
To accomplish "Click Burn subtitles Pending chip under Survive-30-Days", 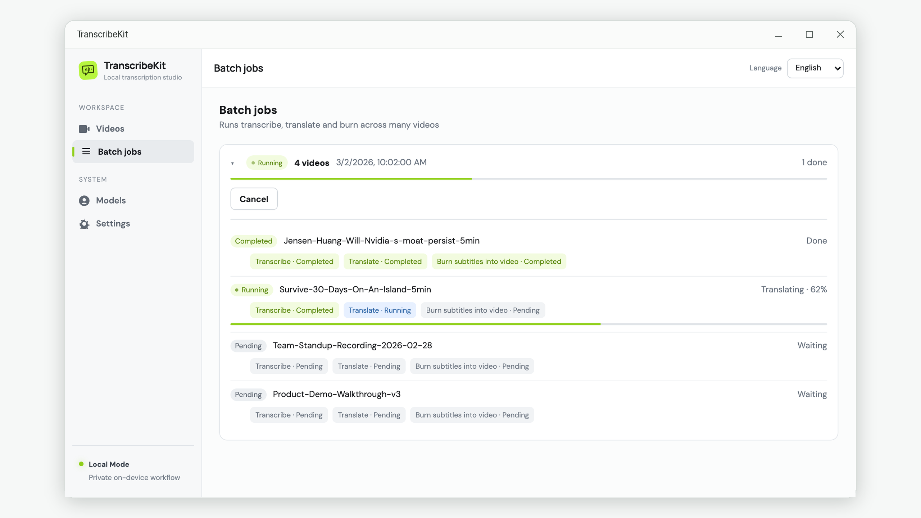I will pyautogui.click(x=483, y=310).
